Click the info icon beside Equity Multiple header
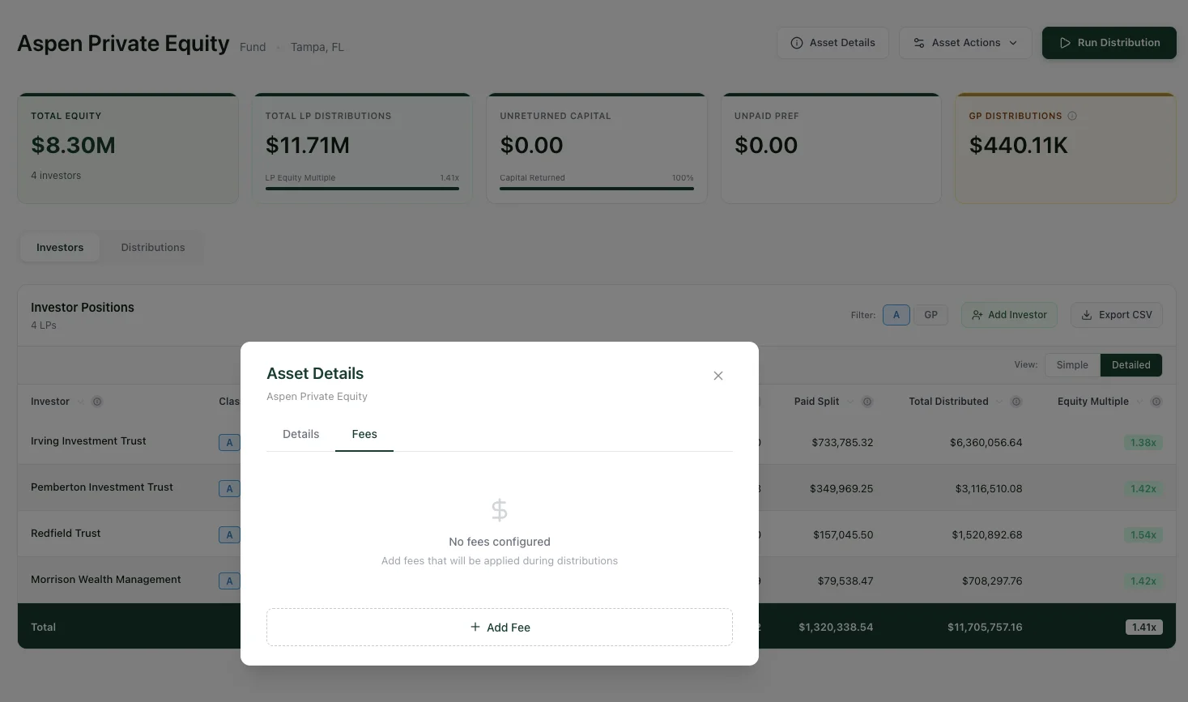The image size is (1188, 702). click(x=1156, y=401)
